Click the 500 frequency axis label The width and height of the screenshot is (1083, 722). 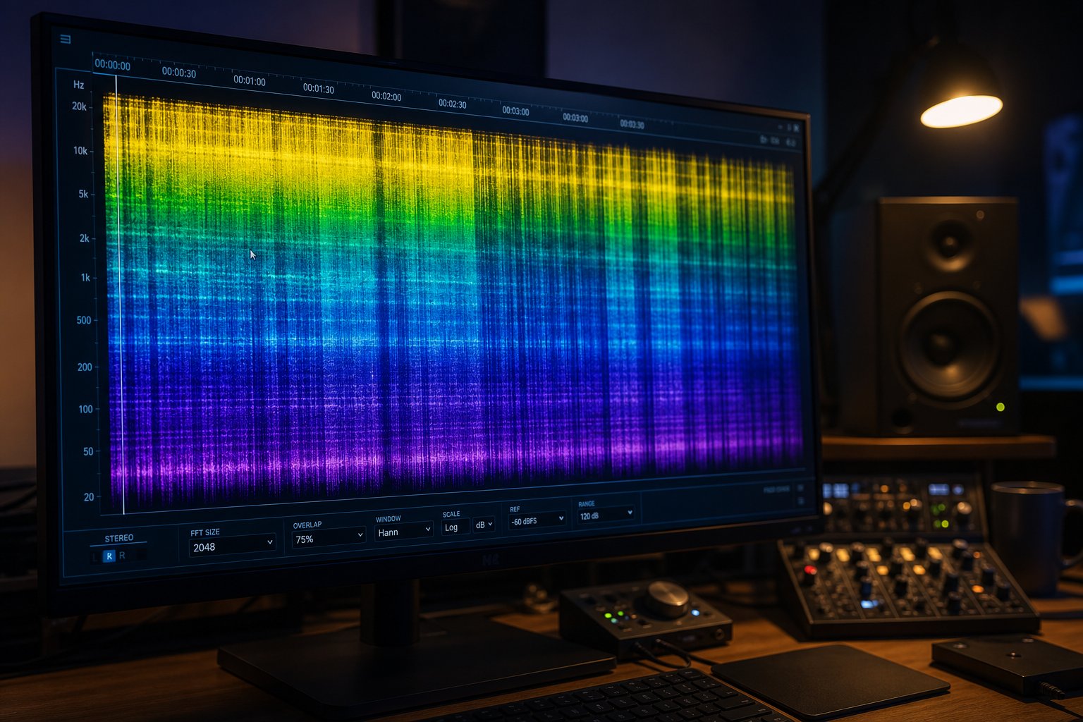click(84, 320)
